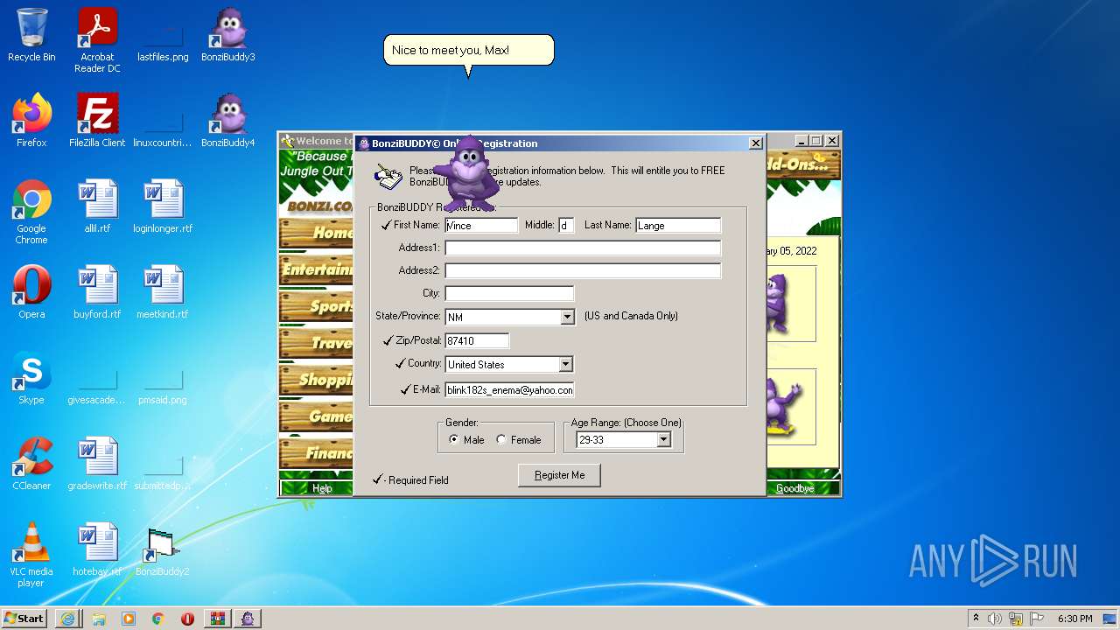Open Opera desktop shortcut
The image size is (1120, 630).
pos(31,292)
